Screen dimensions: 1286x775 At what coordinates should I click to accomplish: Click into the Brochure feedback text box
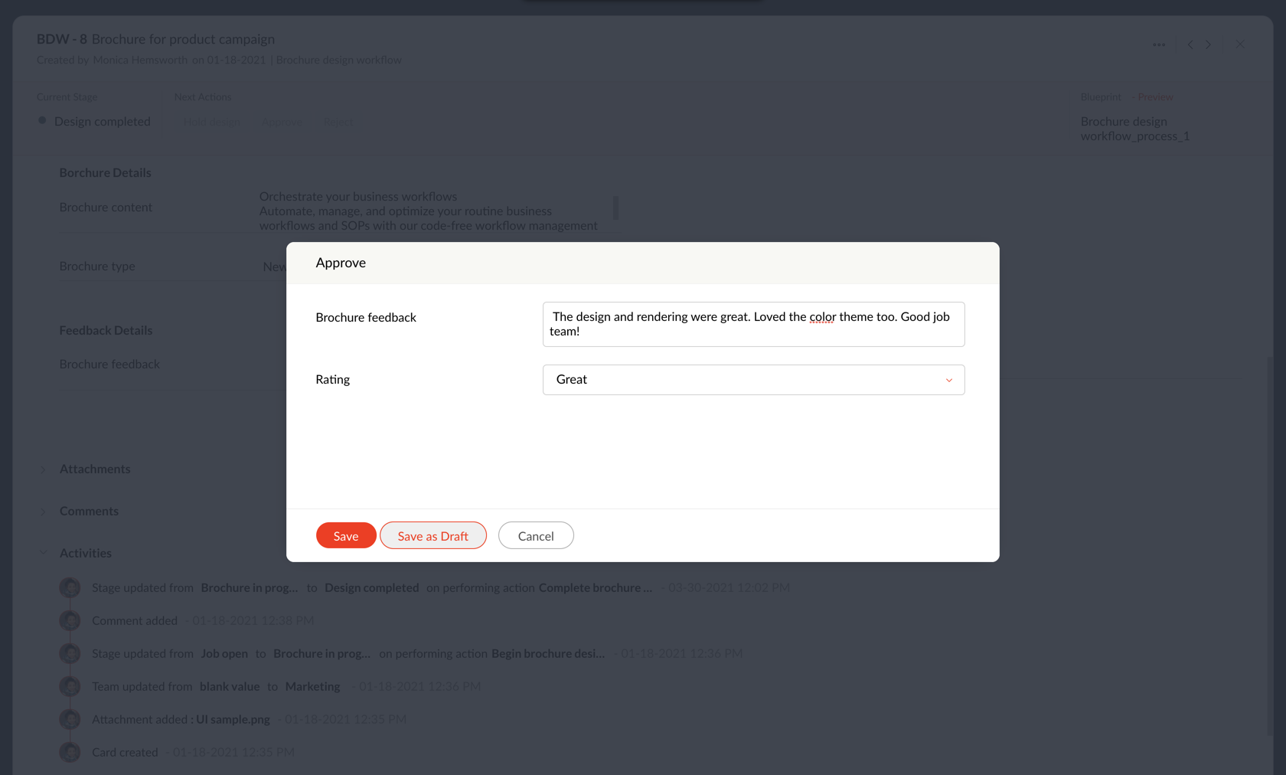[x=753, y=324]
